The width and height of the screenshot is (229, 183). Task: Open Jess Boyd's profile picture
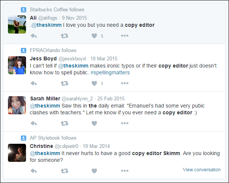17,65
